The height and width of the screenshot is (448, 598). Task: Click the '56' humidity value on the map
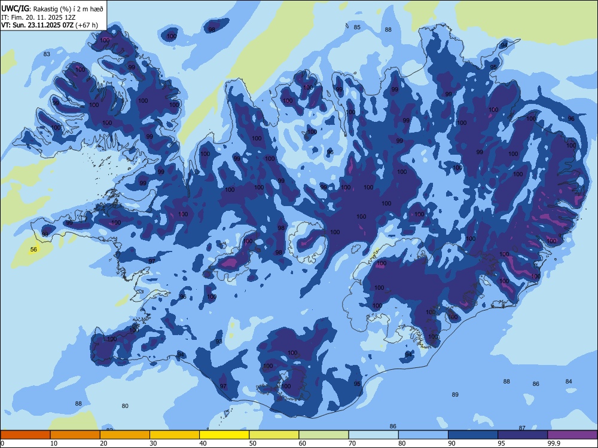[x=33, y=250]
